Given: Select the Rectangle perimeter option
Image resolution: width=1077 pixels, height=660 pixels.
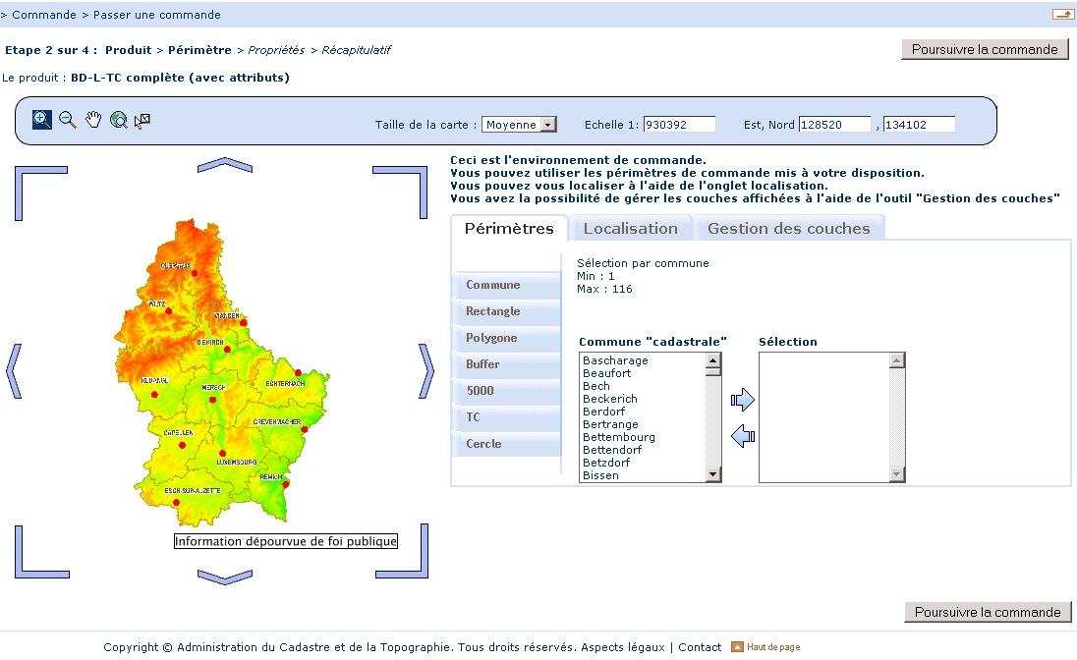Looking at the screenshot, I should 493,311.
